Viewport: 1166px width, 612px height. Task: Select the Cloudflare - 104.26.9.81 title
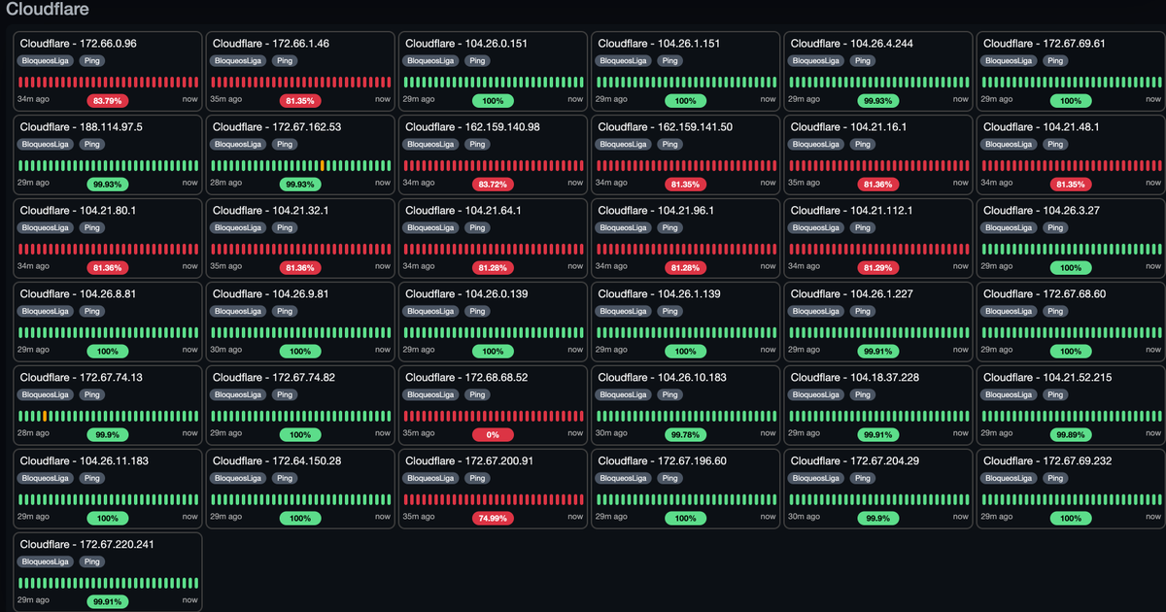tap(271, 294)
